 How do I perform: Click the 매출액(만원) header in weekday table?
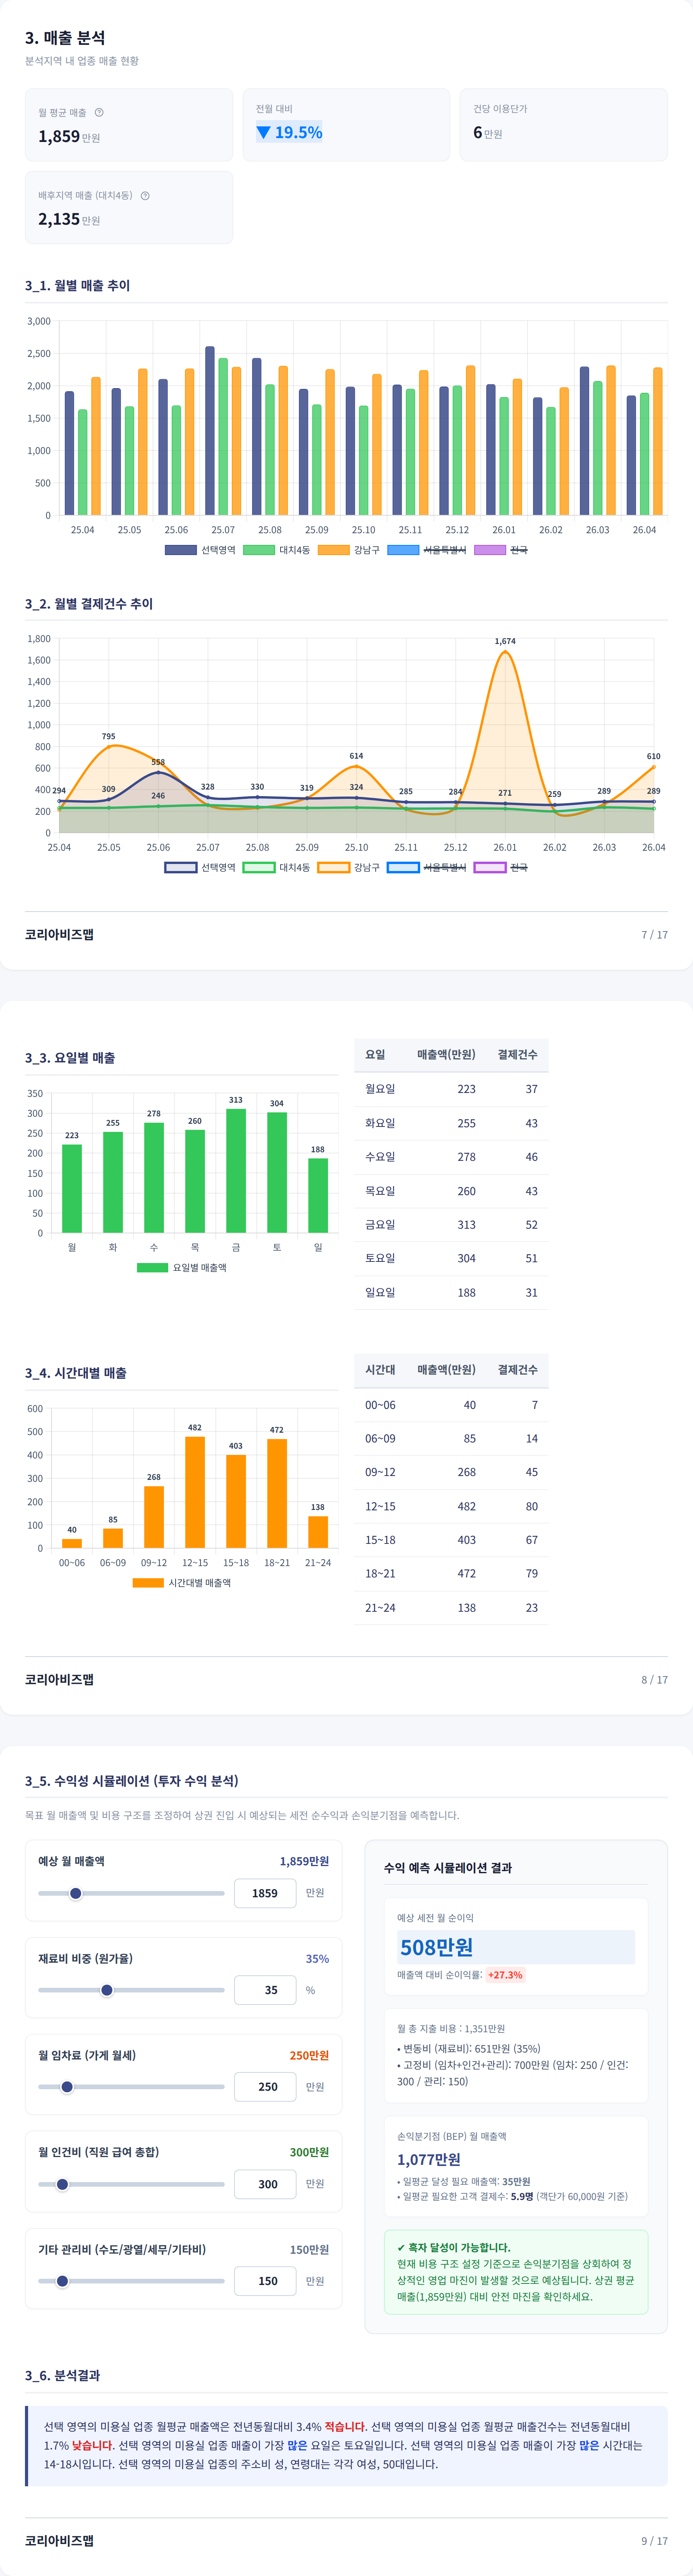point(446,1055)
